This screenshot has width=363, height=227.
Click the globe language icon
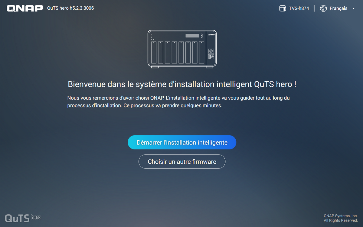click(x=323, y=8)
